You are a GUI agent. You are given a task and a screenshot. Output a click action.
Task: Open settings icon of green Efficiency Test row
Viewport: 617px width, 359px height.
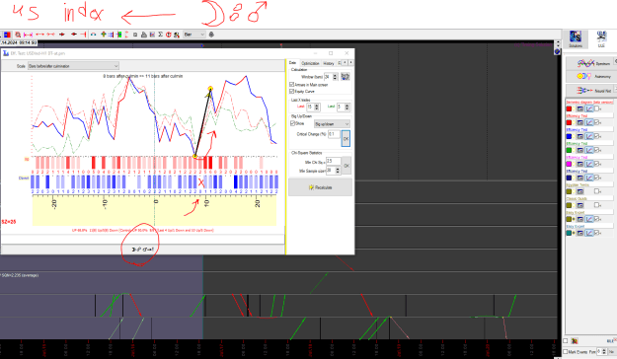tap(580, 150)
